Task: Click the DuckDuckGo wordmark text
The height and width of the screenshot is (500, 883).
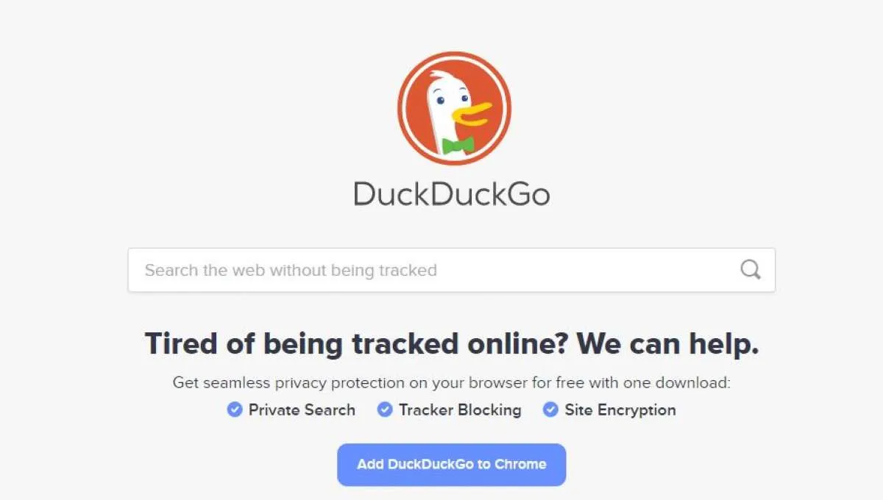Action: pos(452,193)
